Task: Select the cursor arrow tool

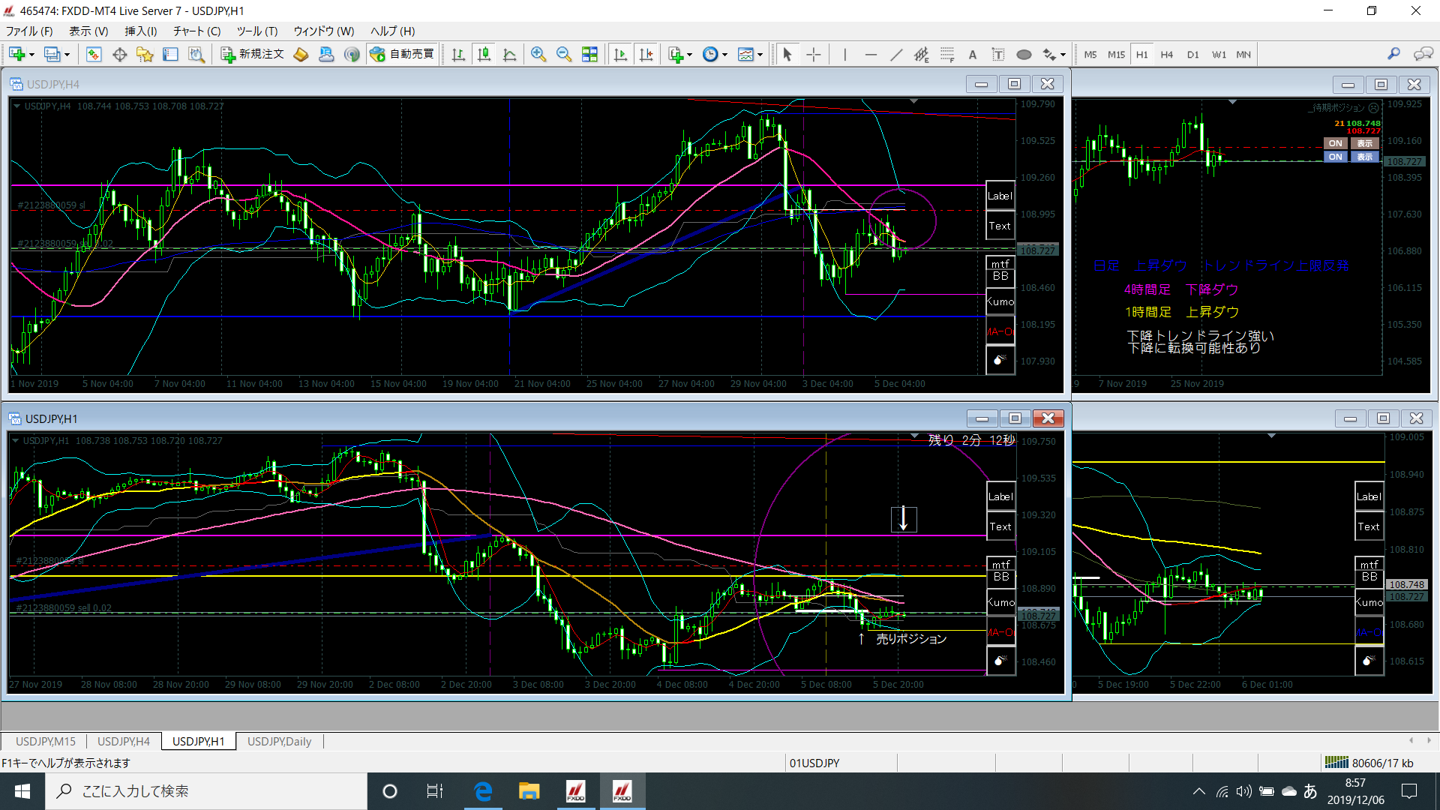Action: point(787,55)
